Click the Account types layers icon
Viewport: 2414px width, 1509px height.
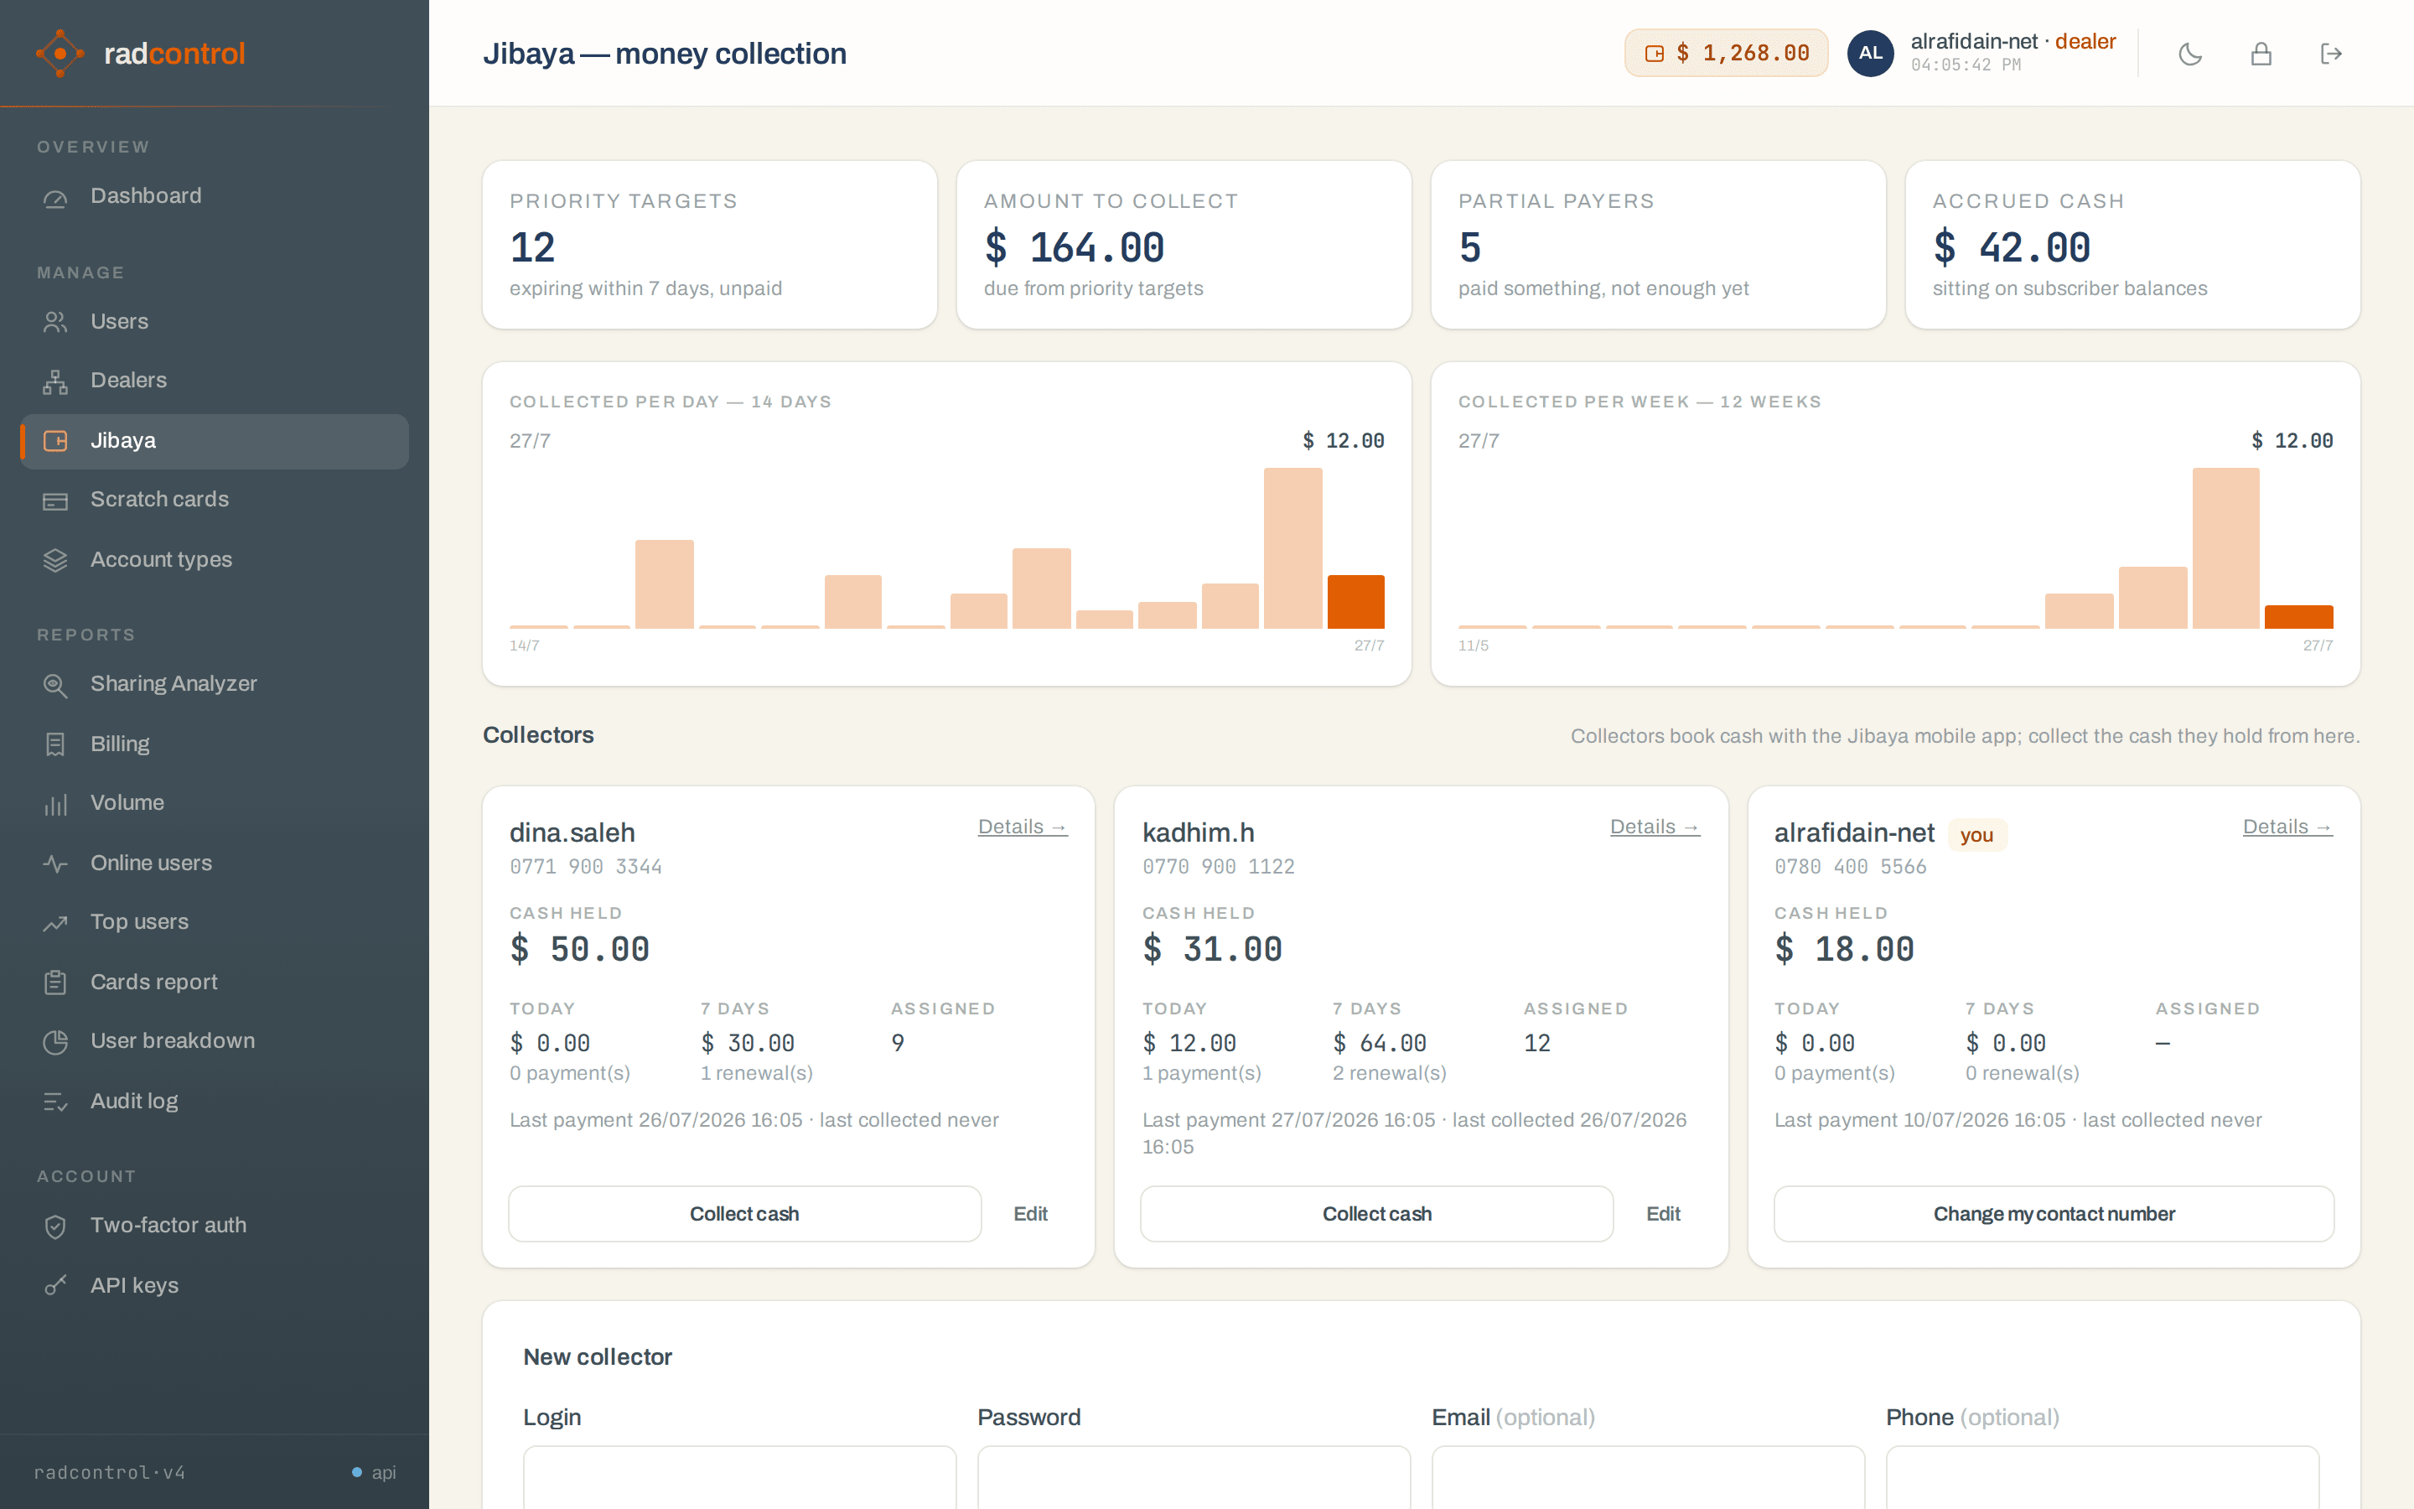point(56,560)
